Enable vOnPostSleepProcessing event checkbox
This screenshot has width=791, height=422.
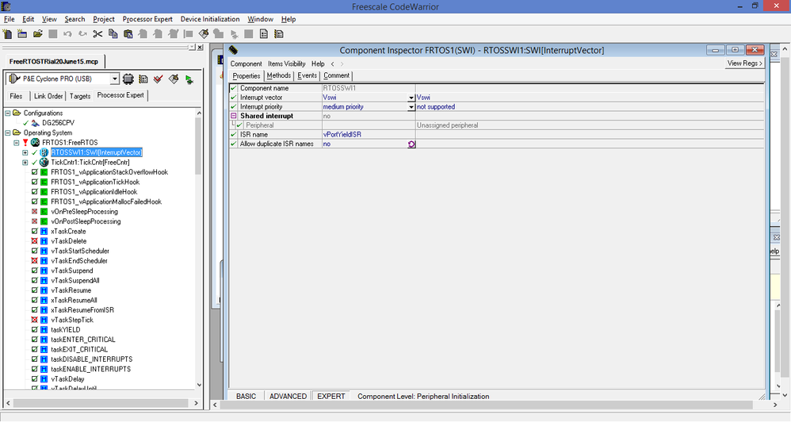(x=34, y=221)
